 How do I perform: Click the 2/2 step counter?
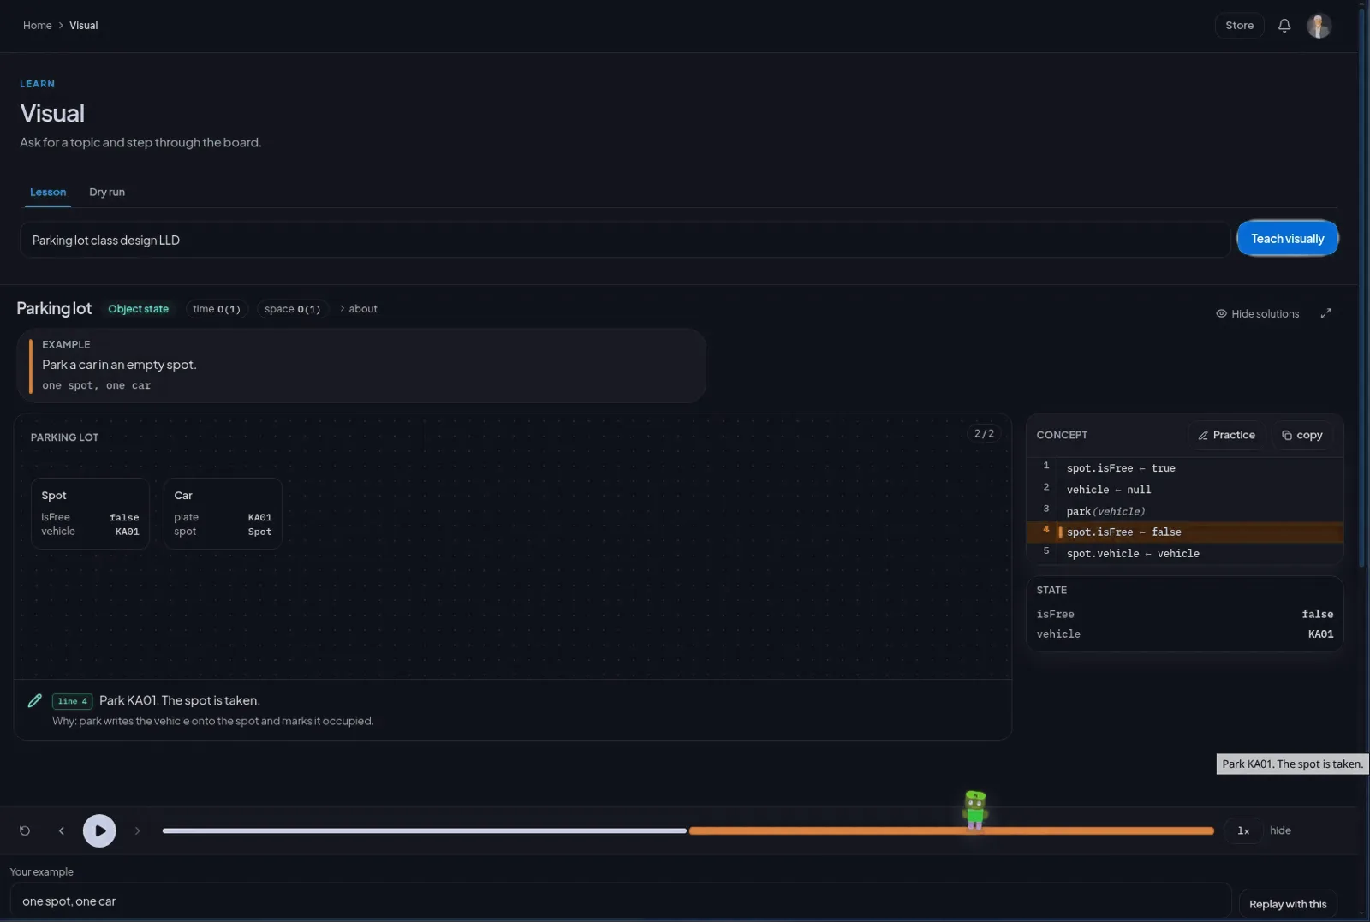pos(984,434)
